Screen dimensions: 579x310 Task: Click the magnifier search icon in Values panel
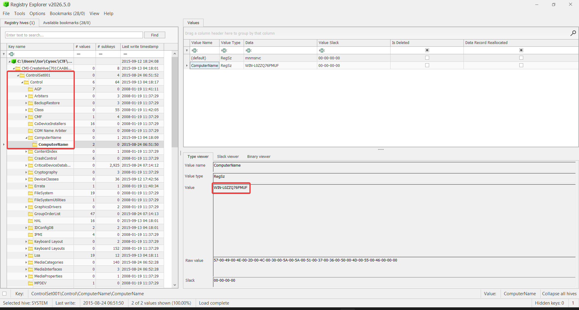tap(573, 33)
